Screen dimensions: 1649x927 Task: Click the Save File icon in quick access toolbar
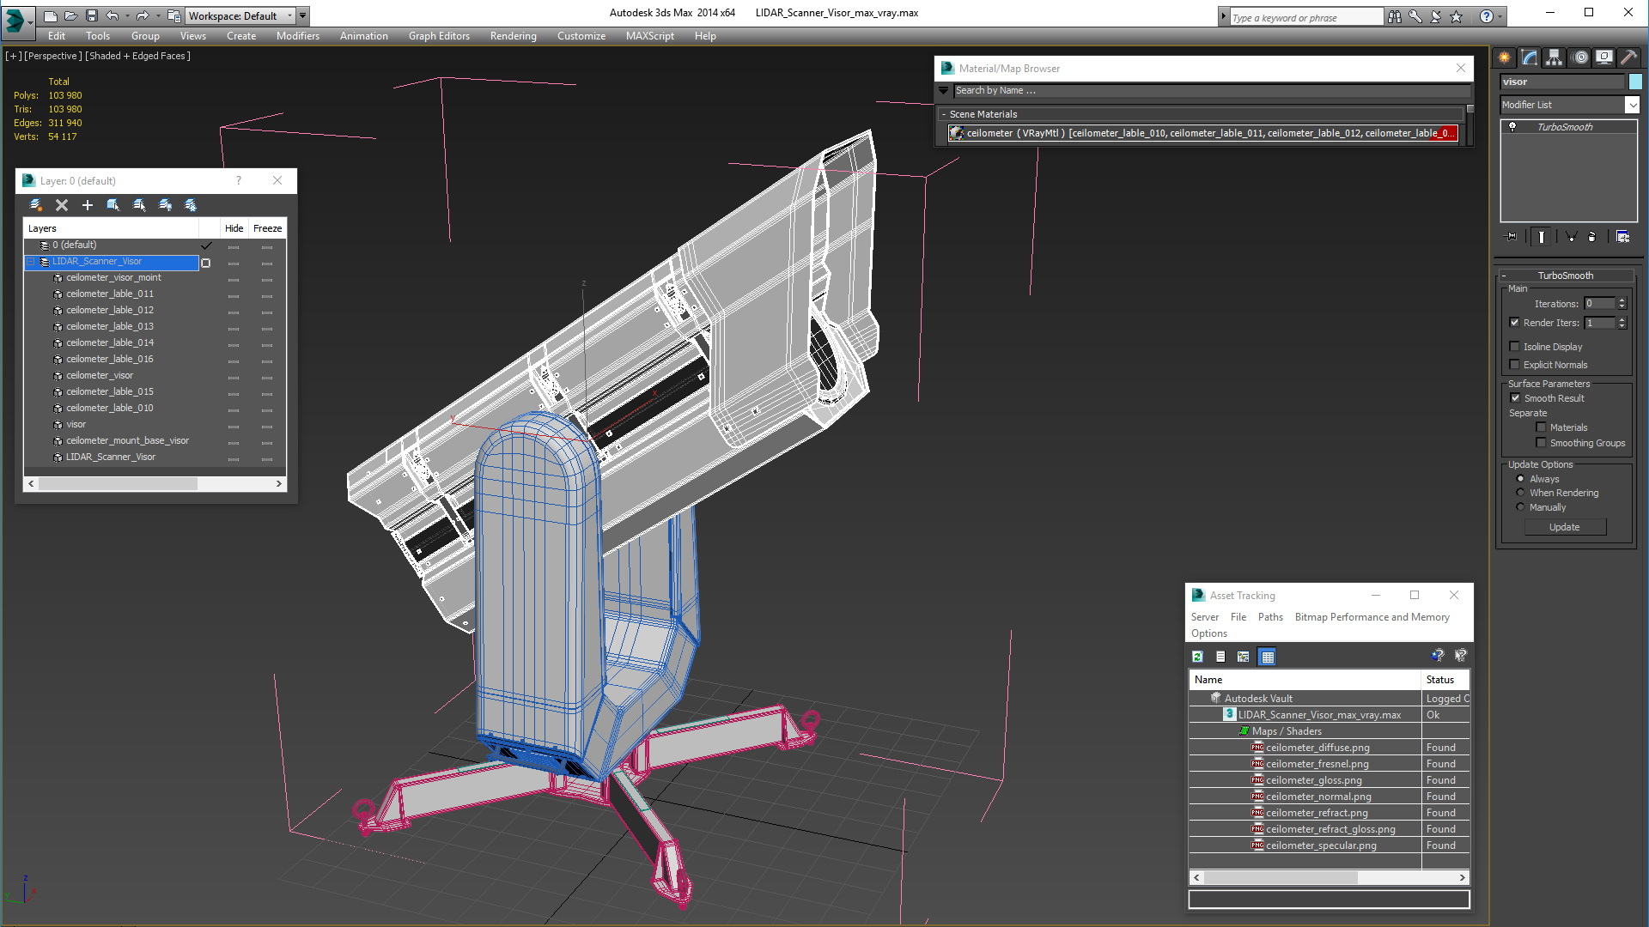click(x=92, y=15)
